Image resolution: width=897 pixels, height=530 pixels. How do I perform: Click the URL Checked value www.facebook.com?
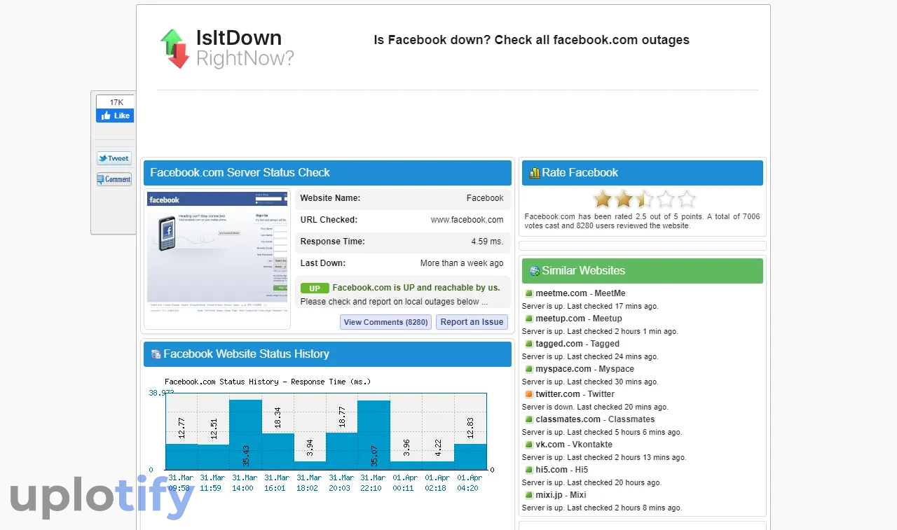[x=467, y=220]
